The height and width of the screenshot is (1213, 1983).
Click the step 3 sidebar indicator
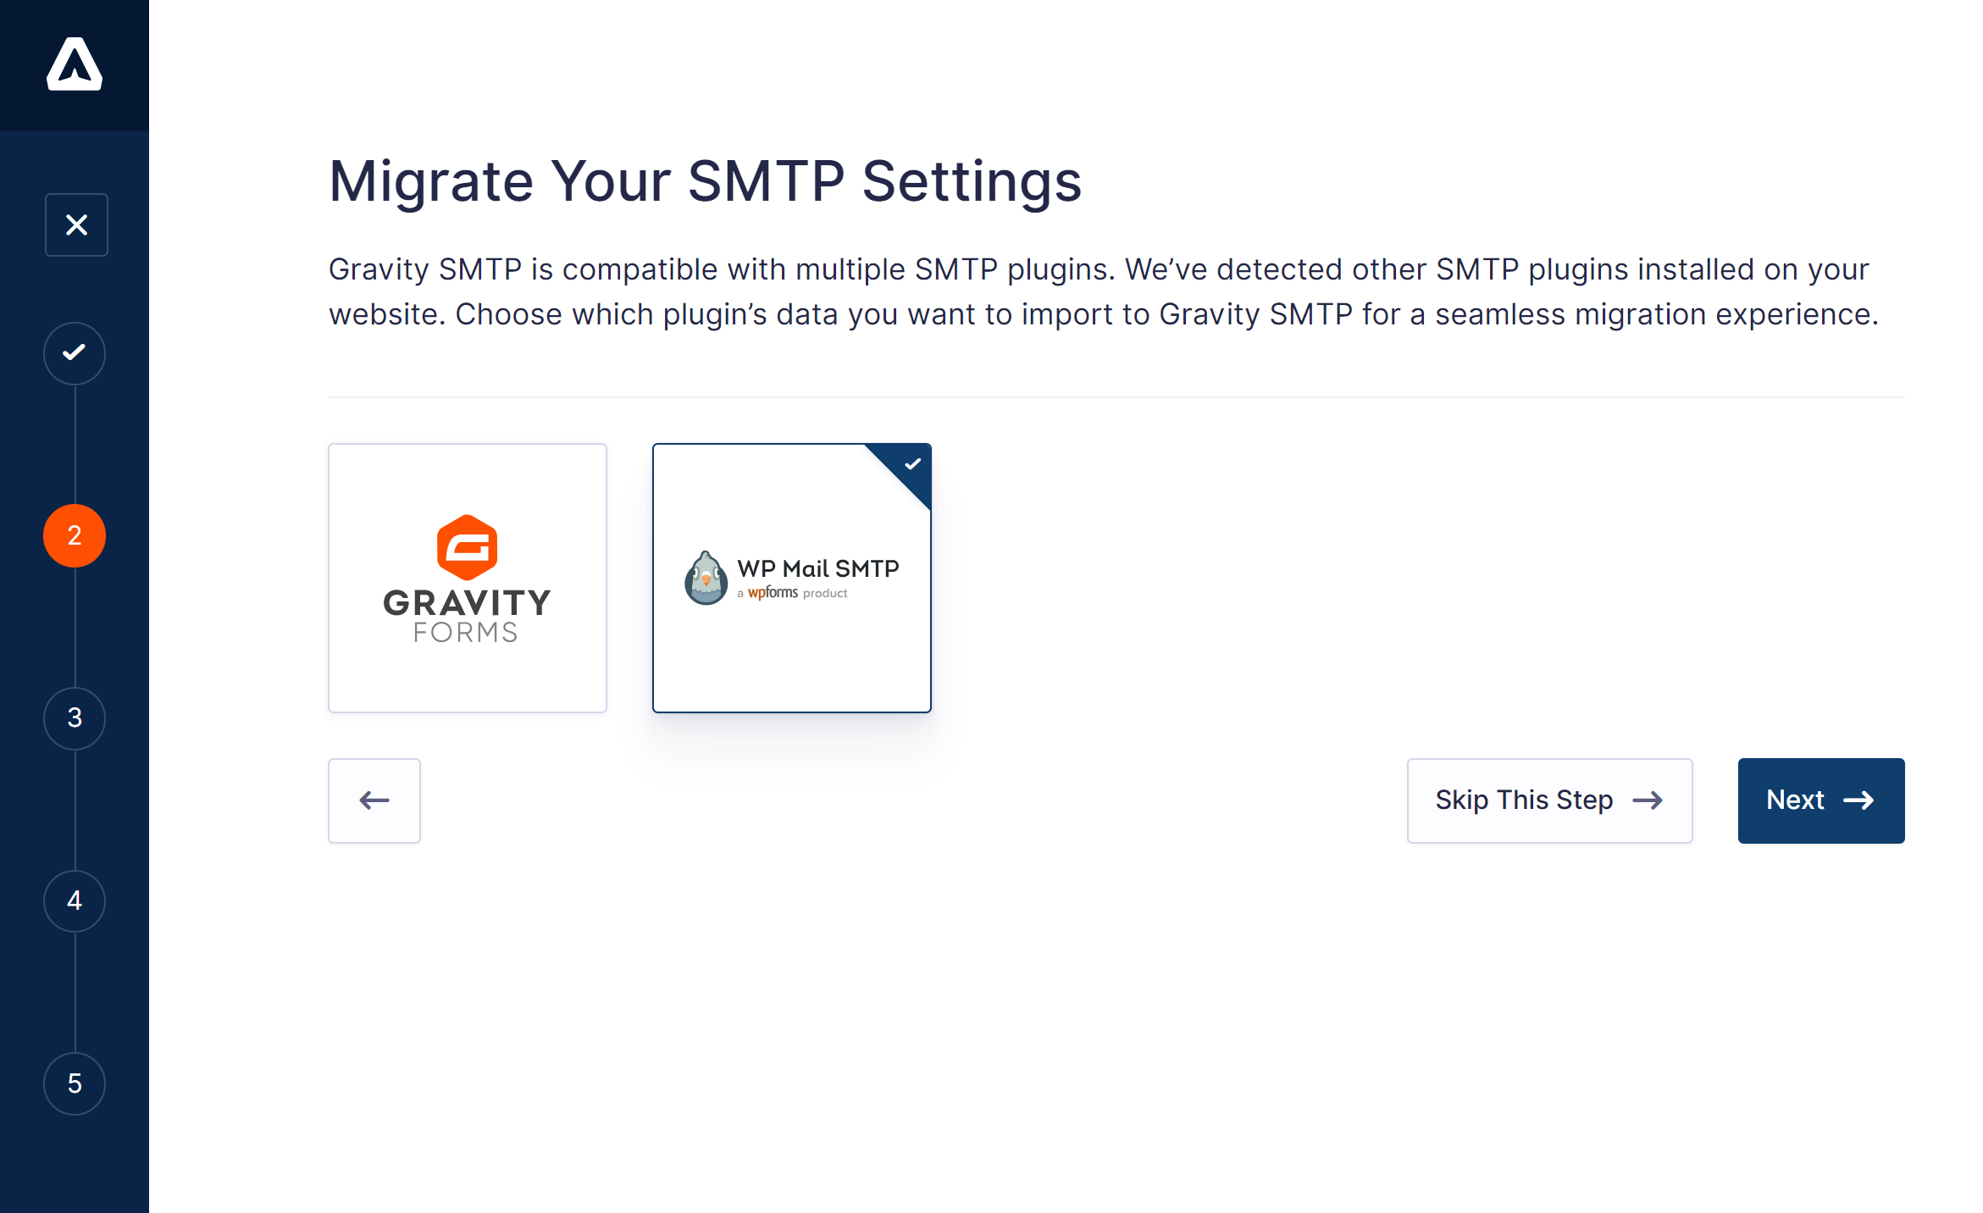74,716
